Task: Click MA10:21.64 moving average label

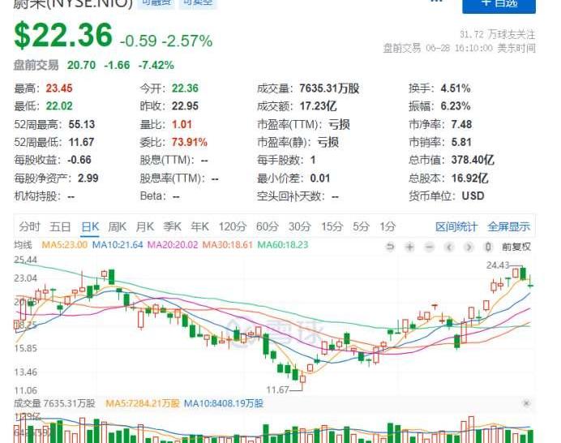Action: (118, 245)
